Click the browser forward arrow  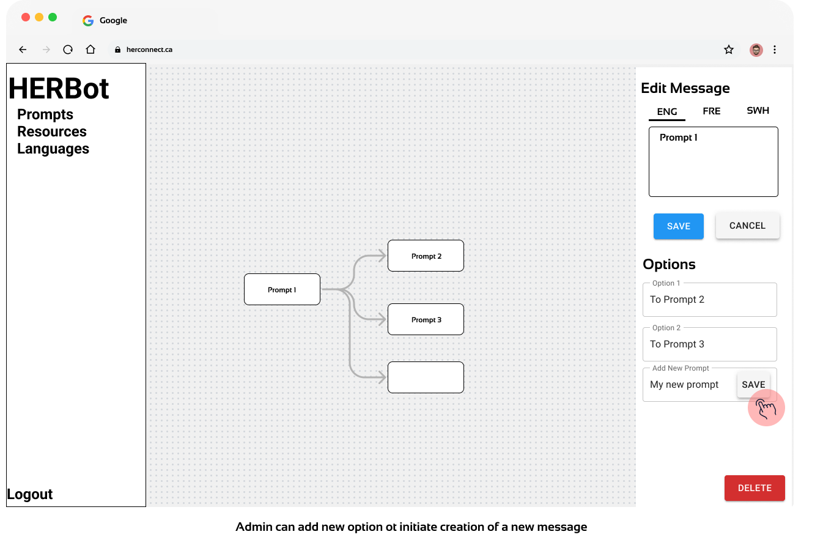(x=46, y=50)
